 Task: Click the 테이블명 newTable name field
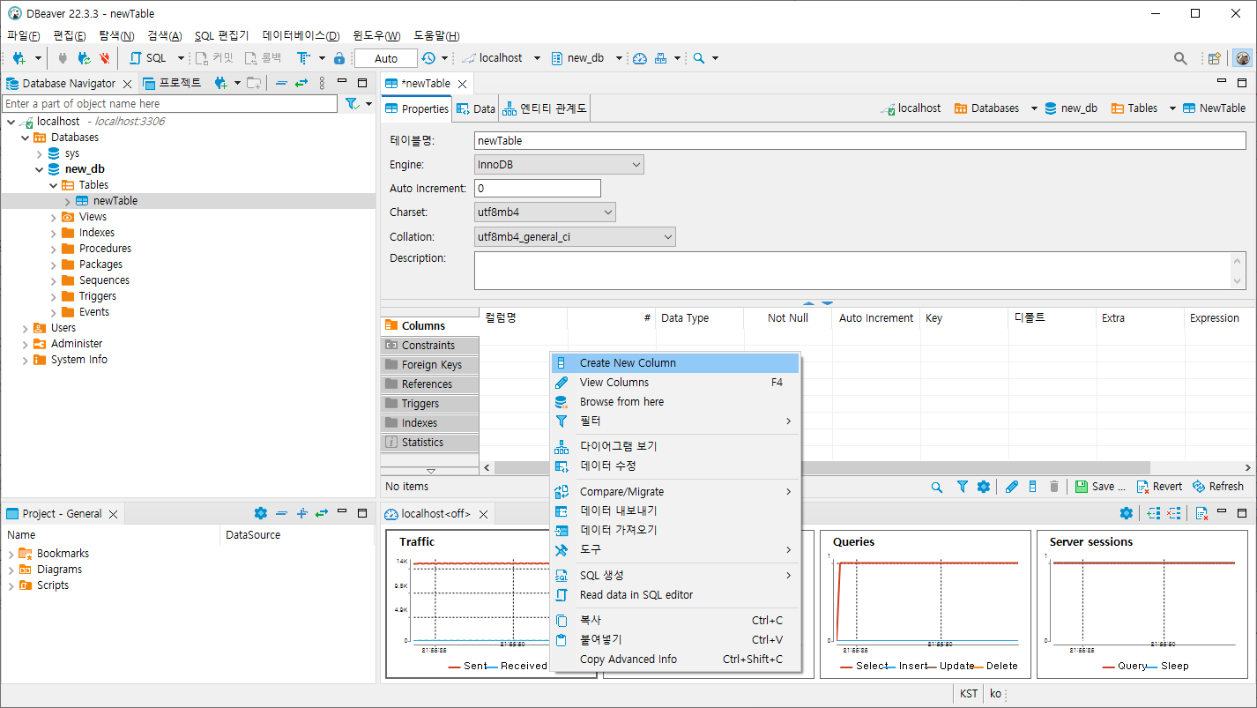859,140
